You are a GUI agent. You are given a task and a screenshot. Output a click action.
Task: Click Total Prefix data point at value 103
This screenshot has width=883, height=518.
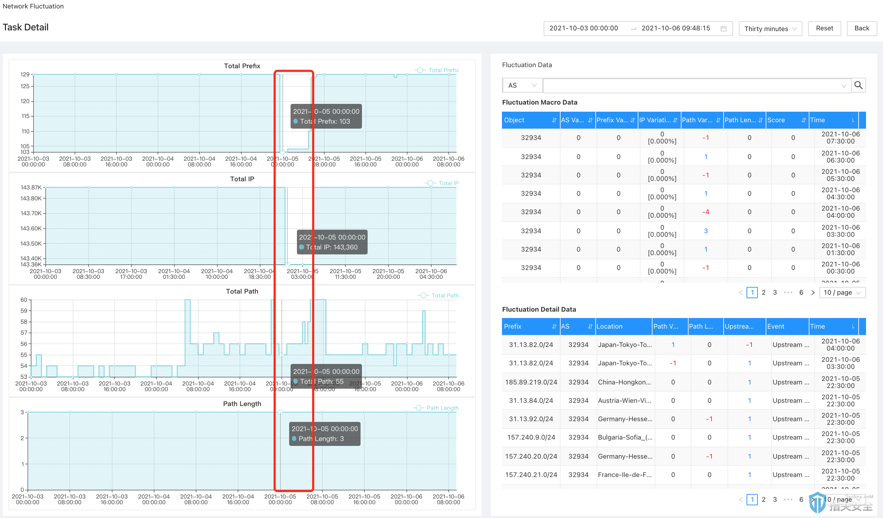coord(282,152)
